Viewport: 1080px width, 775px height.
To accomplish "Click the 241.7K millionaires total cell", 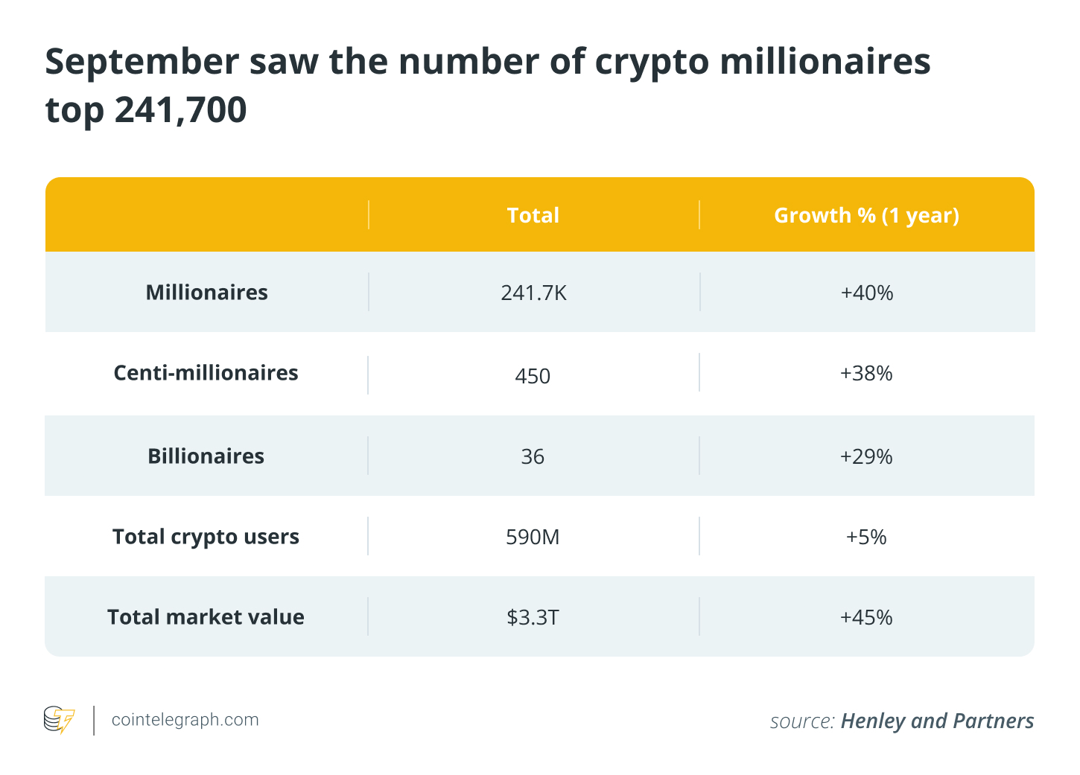I will (x=533, y=293).
